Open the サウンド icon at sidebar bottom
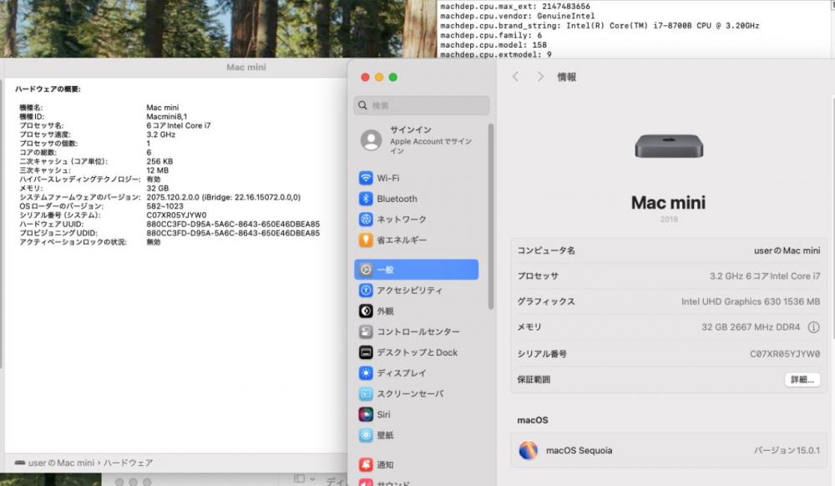 click(366, 483)
